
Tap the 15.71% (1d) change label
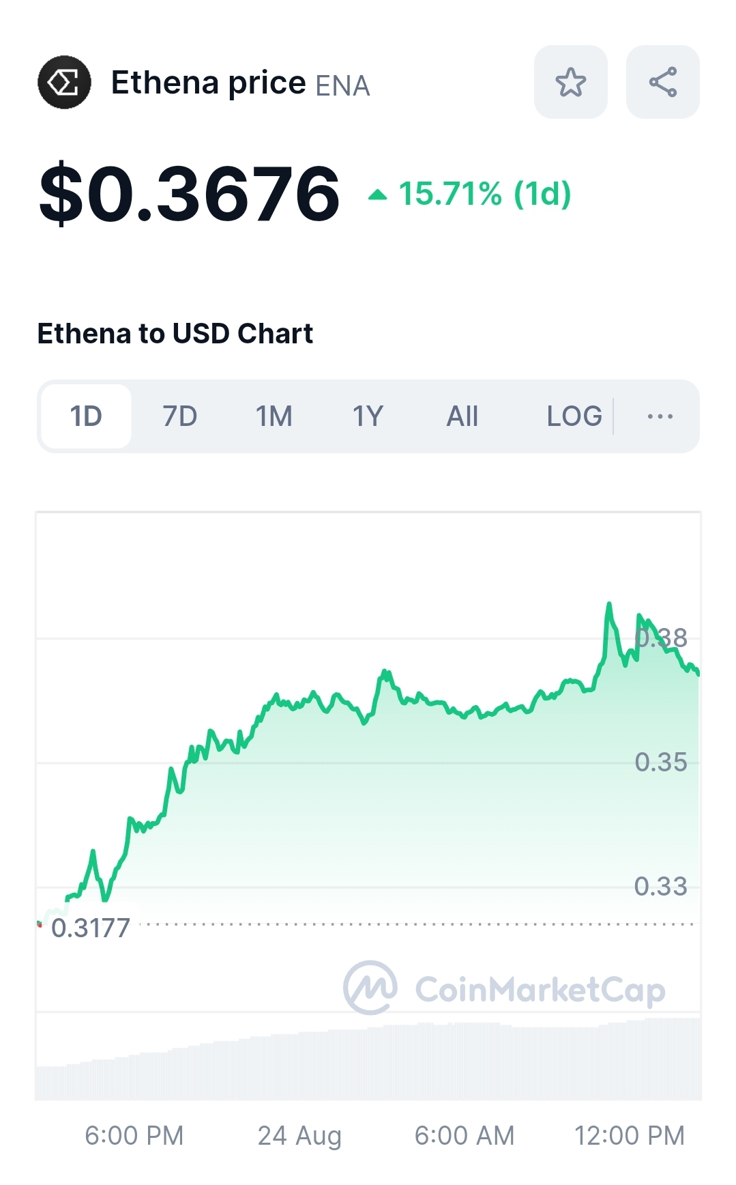484,194
